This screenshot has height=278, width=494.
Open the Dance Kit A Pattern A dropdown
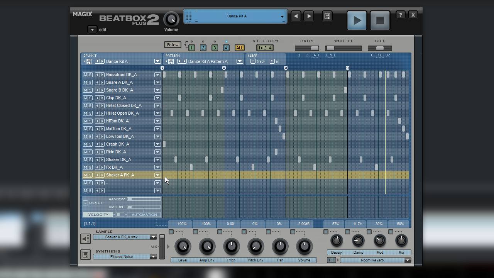pyautogui.click(x=240, y=61)
